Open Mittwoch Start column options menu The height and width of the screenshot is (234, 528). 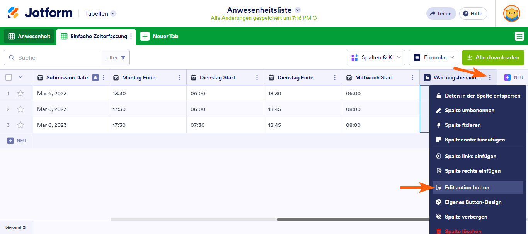(412, 77)
